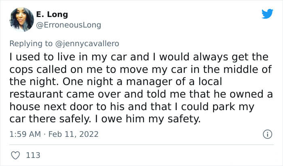This screenshot has width=283, height=166.
Task: Like the tweet with the heart icon
Action: click(x=15, y=155)
